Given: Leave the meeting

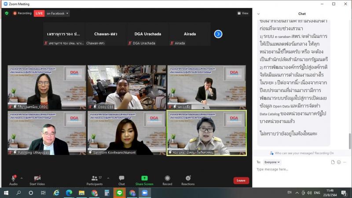Looking at the screenshot, I should [241, 180].
